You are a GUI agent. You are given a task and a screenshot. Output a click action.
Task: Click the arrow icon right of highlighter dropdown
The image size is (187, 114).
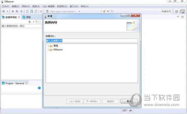(112, 11)
